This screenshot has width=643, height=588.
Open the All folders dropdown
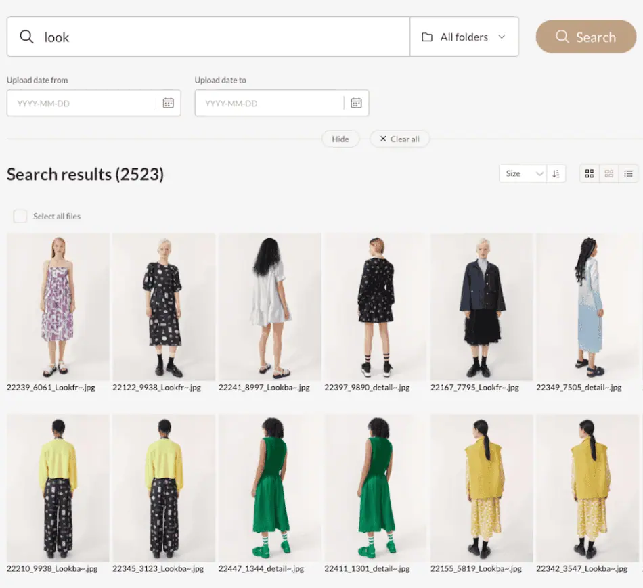pyautogui.click(x=464, y=37)
